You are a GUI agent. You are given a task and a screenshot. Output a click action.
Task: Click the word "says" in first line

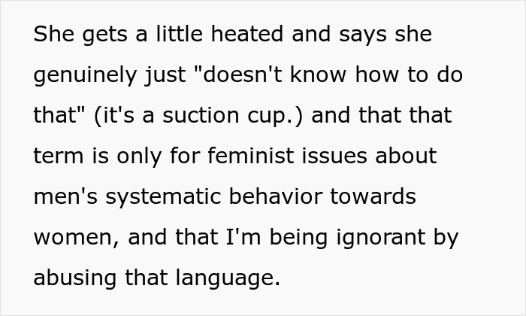pyautogui.click(x=363, y=35)
